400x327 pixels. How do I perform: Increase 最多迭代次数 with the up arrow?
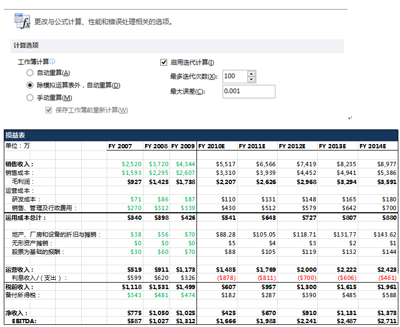251,74
